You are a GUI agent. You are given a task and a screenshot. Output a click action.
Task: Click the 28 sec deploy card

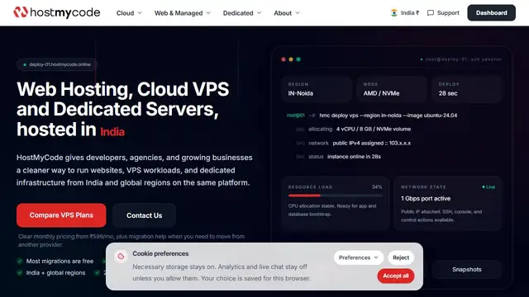click(x=467, y=89)
